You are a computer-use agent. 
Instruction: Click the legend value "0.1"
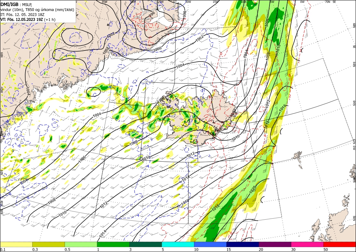(2, 250)
